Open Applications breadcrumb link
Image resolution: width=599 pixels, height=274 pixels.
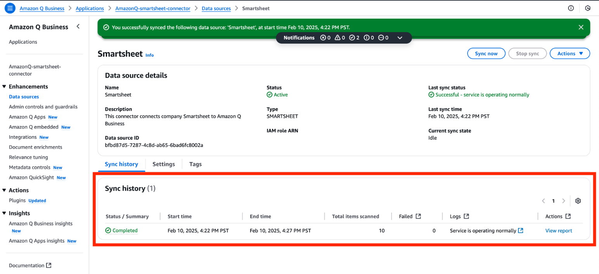90,8
